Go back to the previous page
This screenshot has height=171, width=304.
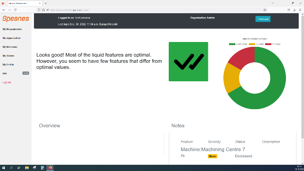point(4,10)
